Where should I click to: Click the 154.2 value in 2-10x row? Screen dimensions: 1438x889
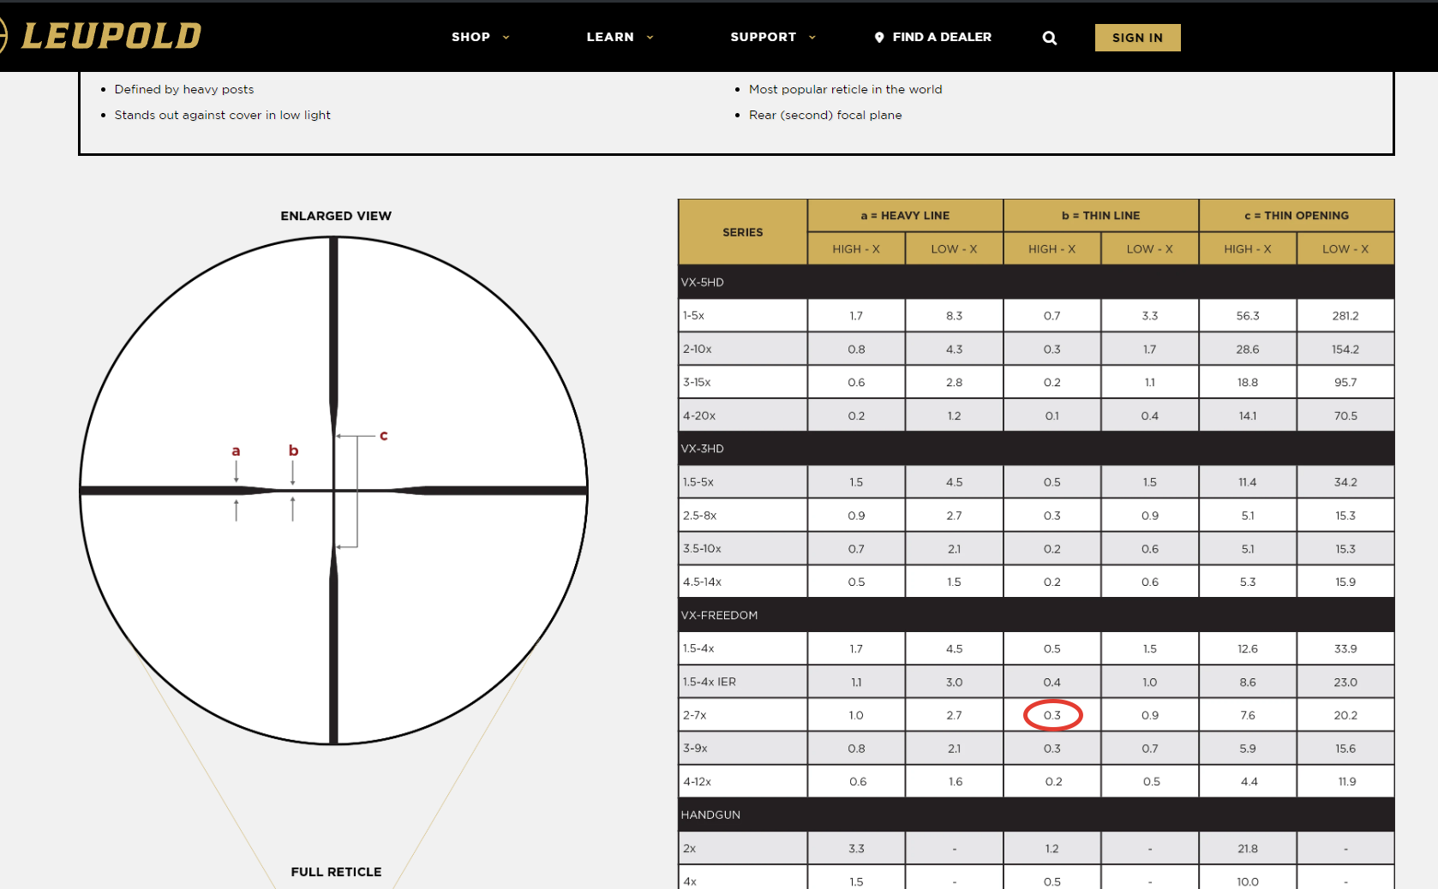(x=1345, y=349)
